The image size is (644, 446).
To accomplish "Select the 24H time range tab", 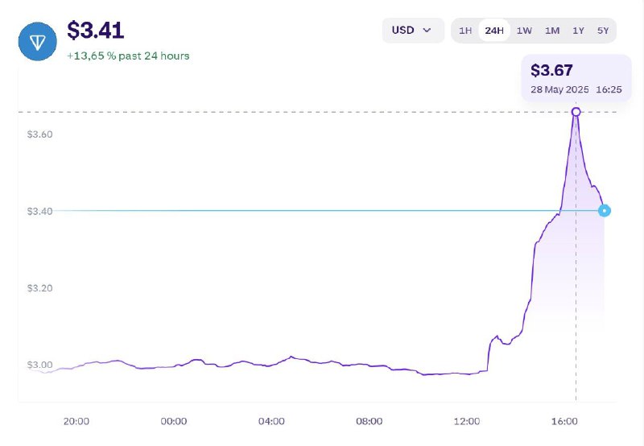I will [494, 31].
